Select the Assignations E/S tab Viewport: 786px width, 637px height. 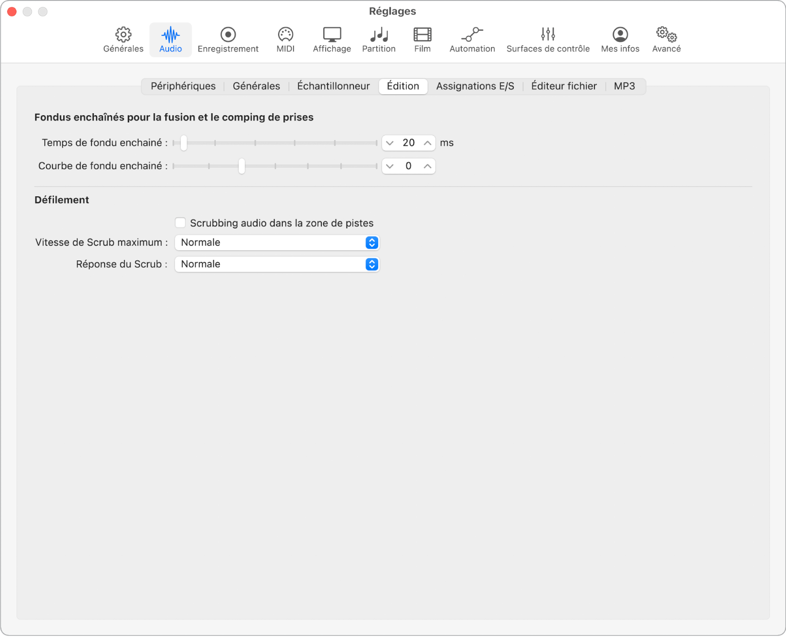click(475, 86)
